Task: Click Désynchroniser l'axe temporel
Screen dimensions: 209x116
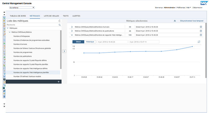Action: pyautogui.click(x=192, y=21)
